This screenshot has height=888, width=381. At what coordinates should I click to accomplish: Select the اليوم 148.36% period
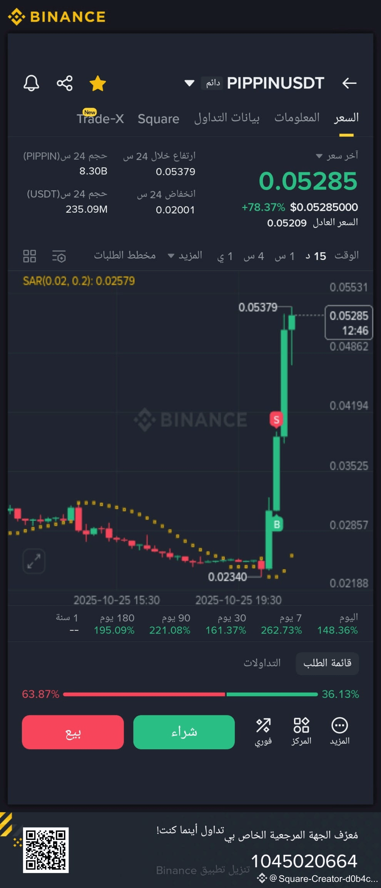[x=338, y=624]
